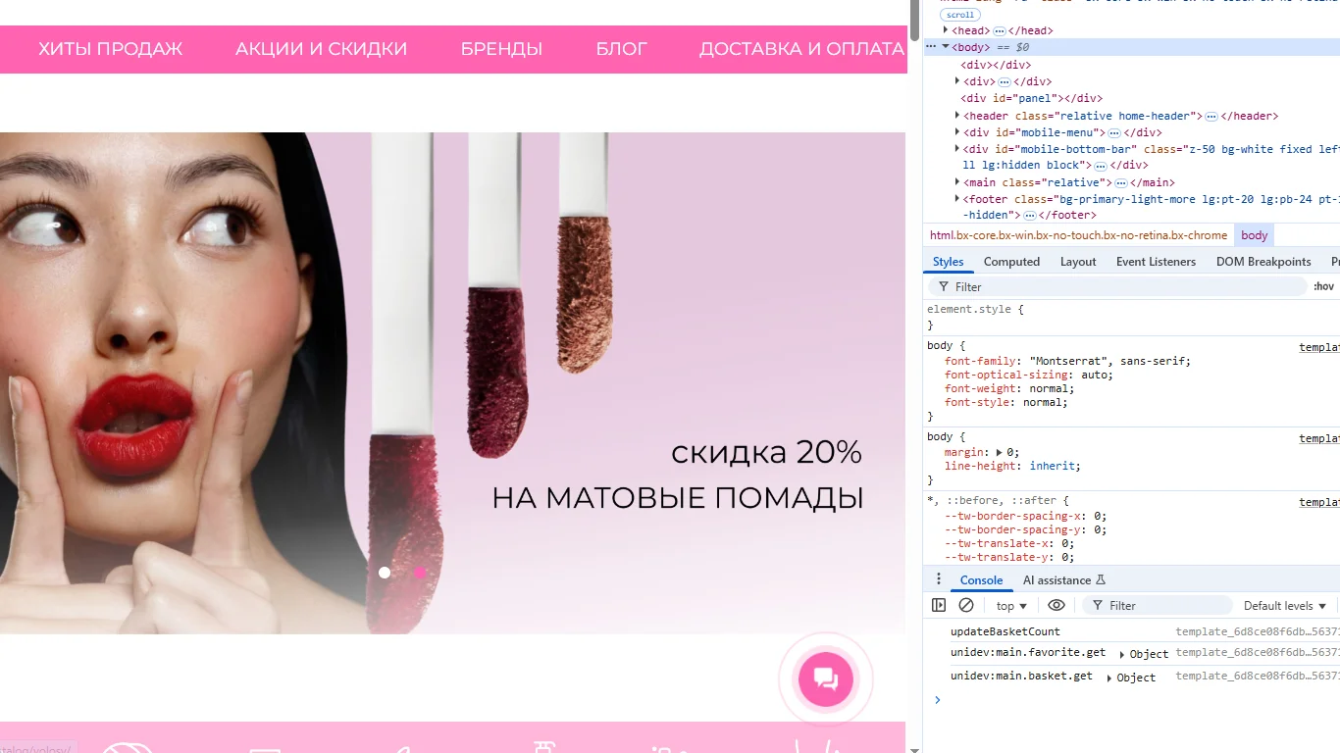
Task: Open the AI assistance tab
Action: coord(1063,579)
